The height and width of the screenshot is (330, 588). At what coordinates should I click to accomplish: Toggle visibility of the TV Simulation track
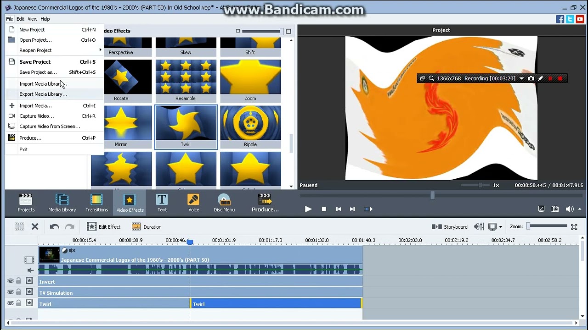pos(10,292)
